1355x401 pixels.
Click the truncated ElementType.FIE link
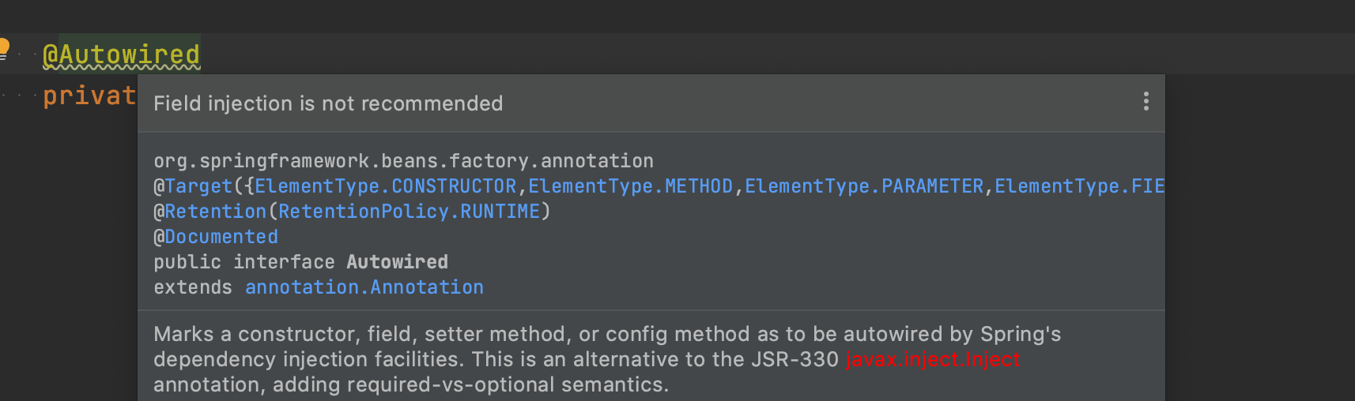pos(1079,186)
